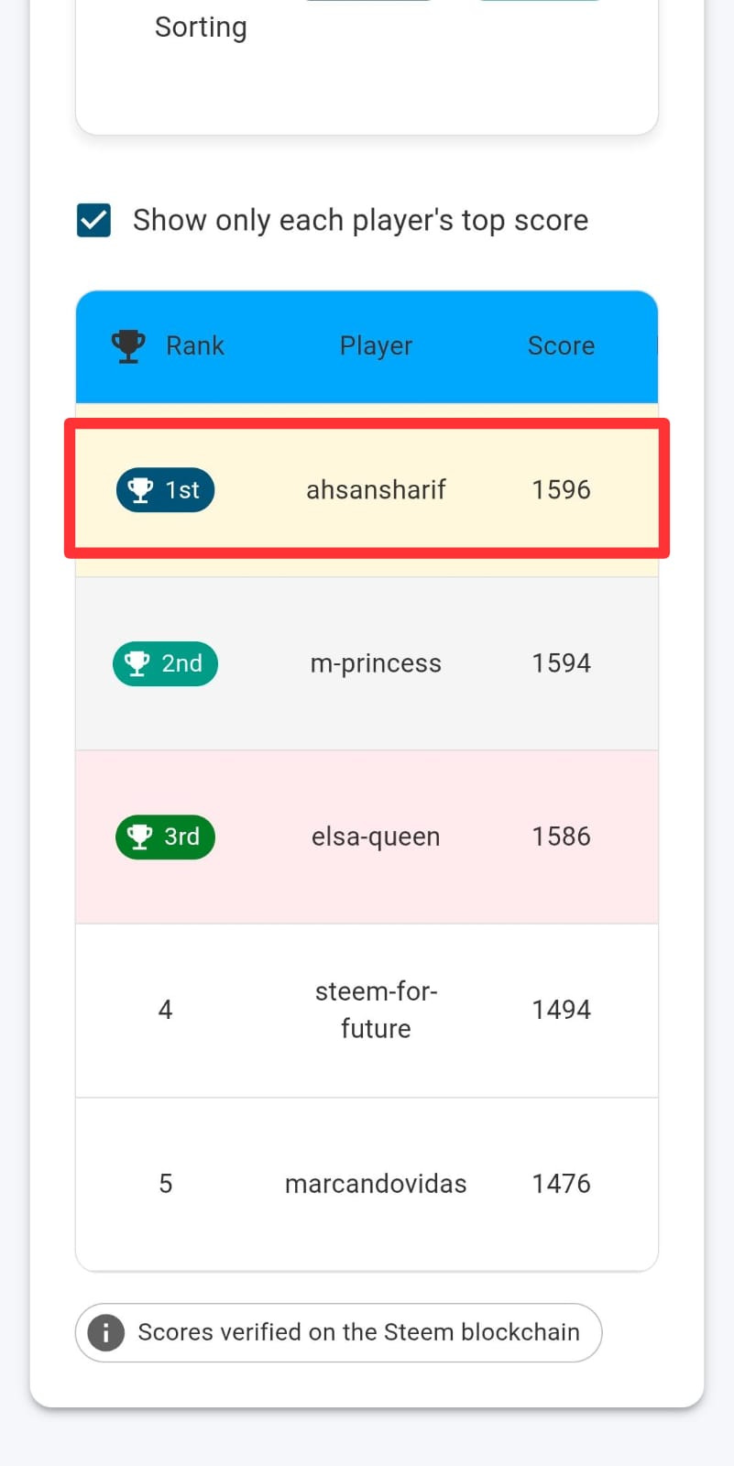
Task: Select marcandovidas player name
Action: [376, 1184]
